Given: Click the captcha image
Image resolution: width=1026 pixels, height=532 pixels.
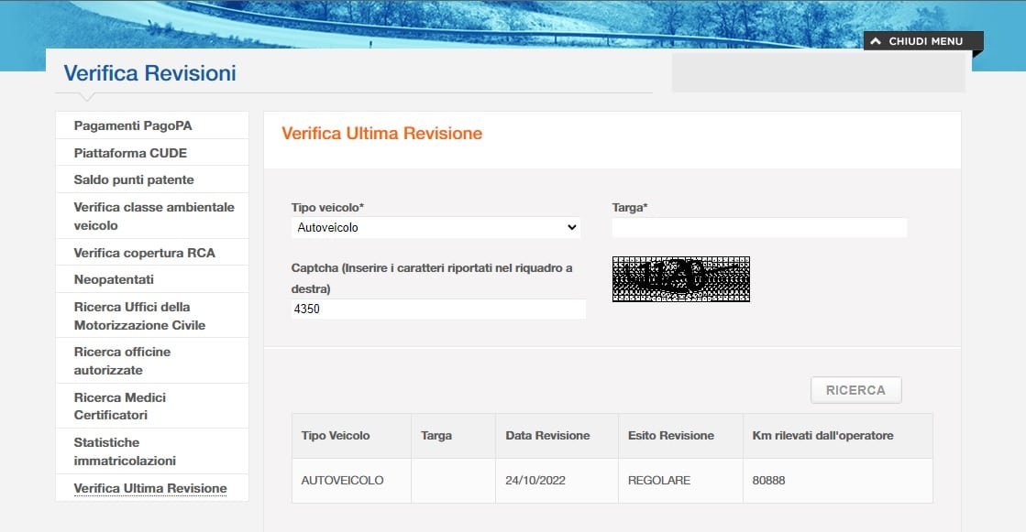Looking at the screenshot, I should [x=681, y=279].
